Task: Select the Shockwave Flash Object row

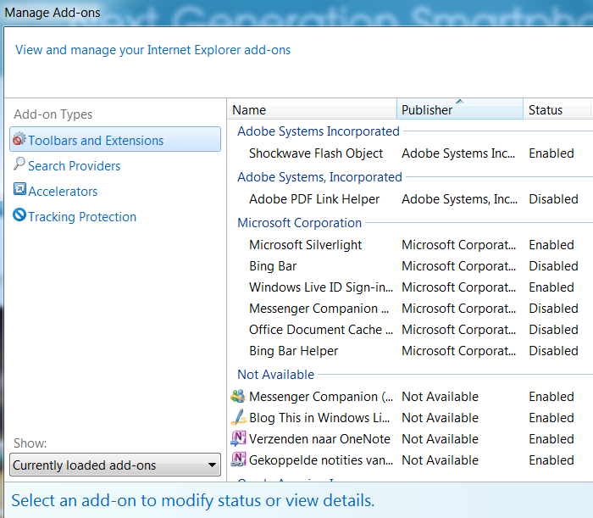Action: coord(316,153)
